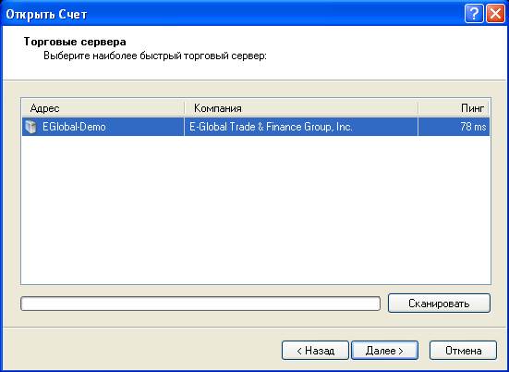
Task: Click the EGlobal-Demo server icon
Action: [x=30, y=127]
